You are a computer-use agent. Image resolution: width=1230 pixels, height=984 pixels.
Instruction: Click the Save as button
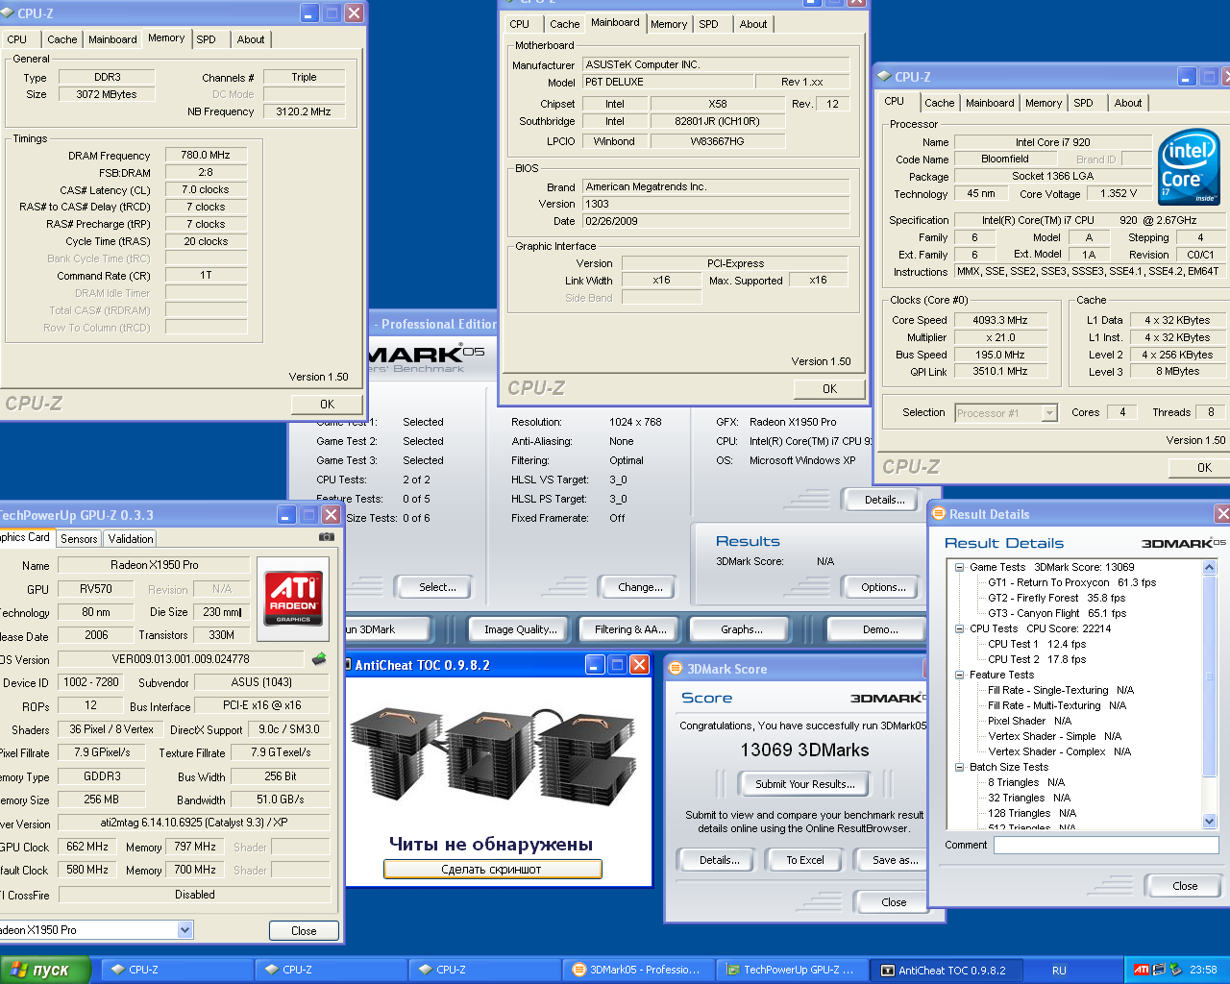[894, 860]
